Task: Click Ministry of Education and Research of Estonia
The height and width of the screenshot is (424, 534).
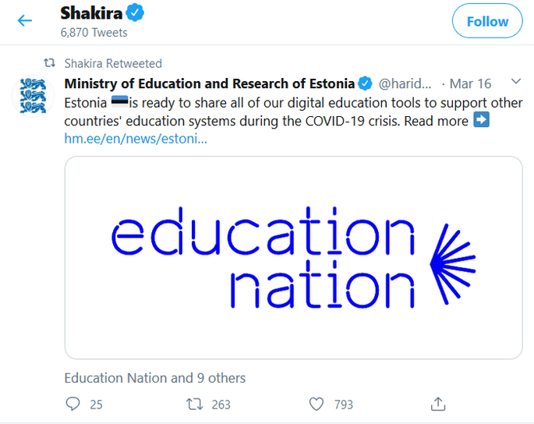Action: [210, 83]
